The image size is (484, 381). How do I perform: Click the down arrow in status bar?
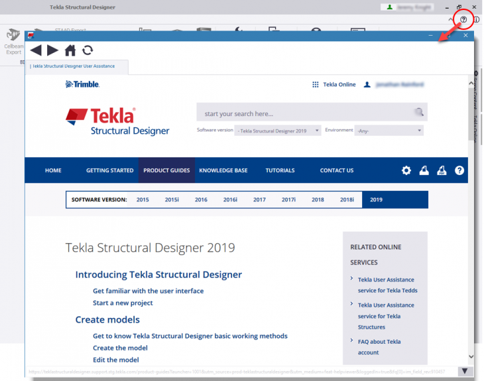465,371
